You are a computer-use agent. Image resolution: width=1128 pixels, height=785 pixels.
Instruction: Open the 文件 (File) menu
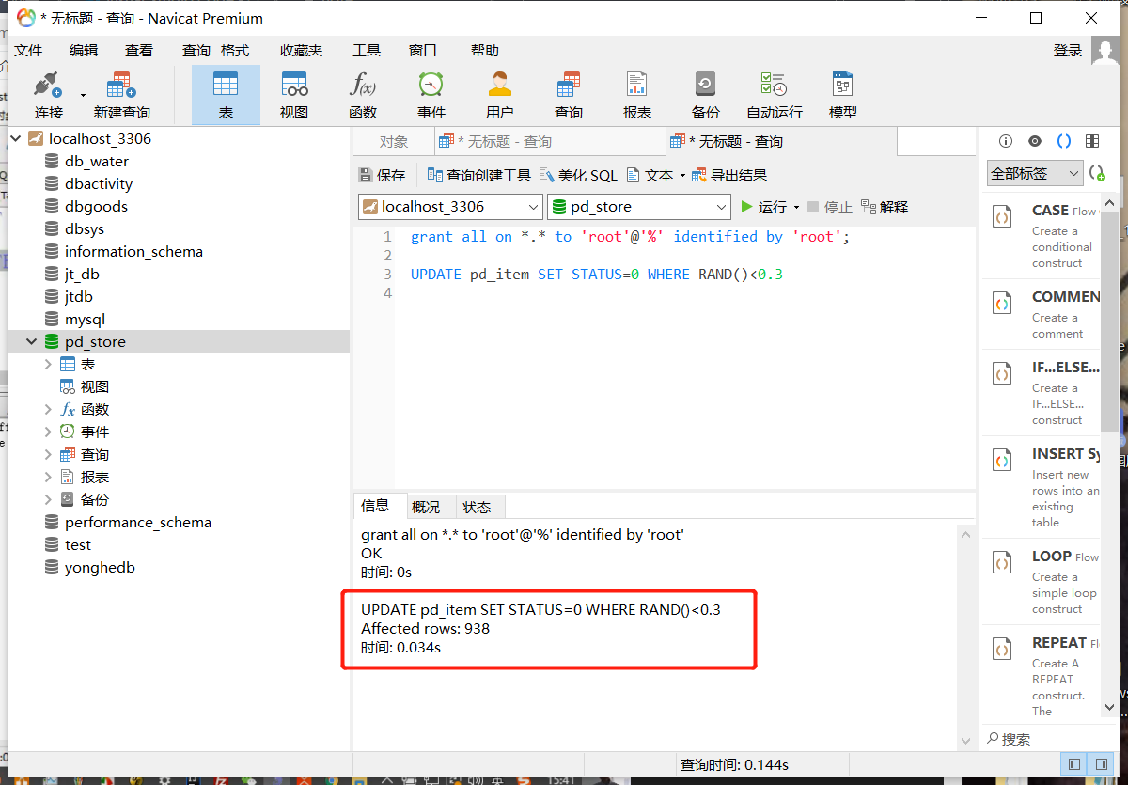tap(28, 51)
